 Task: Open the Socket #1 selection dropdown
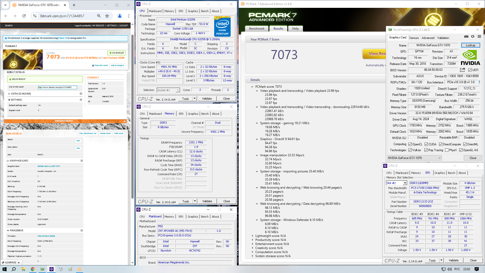168,90
